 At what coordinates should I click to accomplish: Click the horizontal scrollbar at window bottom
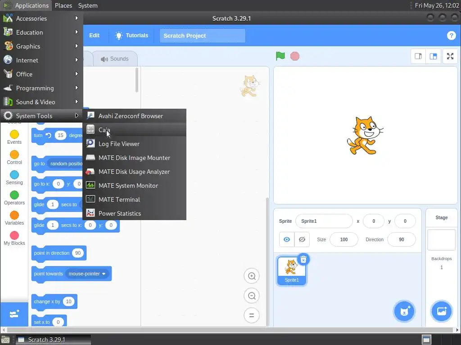point(230,330)
